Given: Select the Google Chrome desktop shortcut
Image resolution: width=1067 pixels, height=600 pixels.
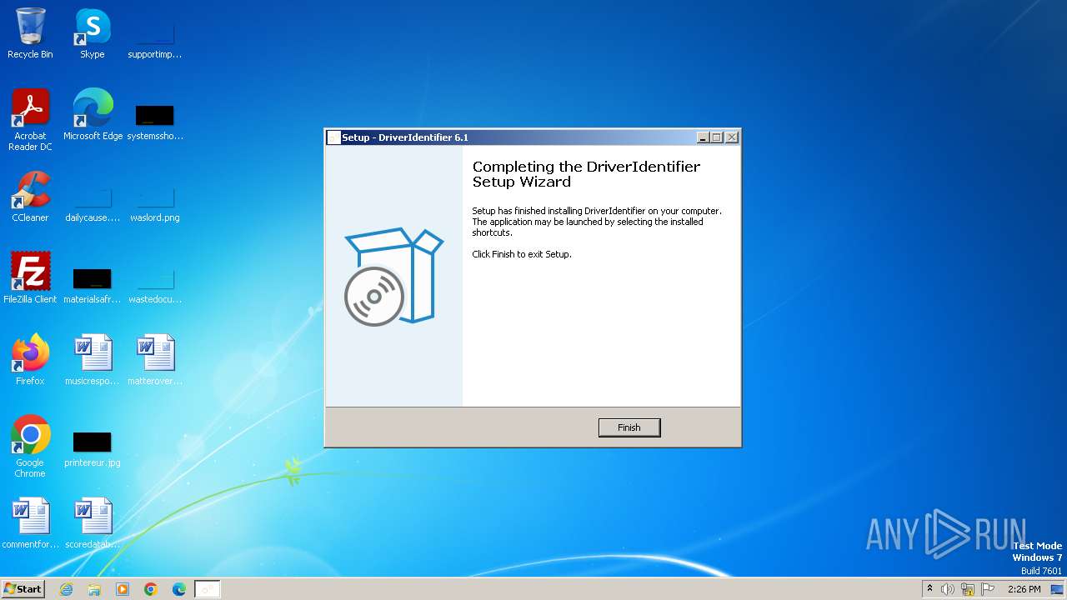Looking at the screenshot, I should (x=30, y=447).
